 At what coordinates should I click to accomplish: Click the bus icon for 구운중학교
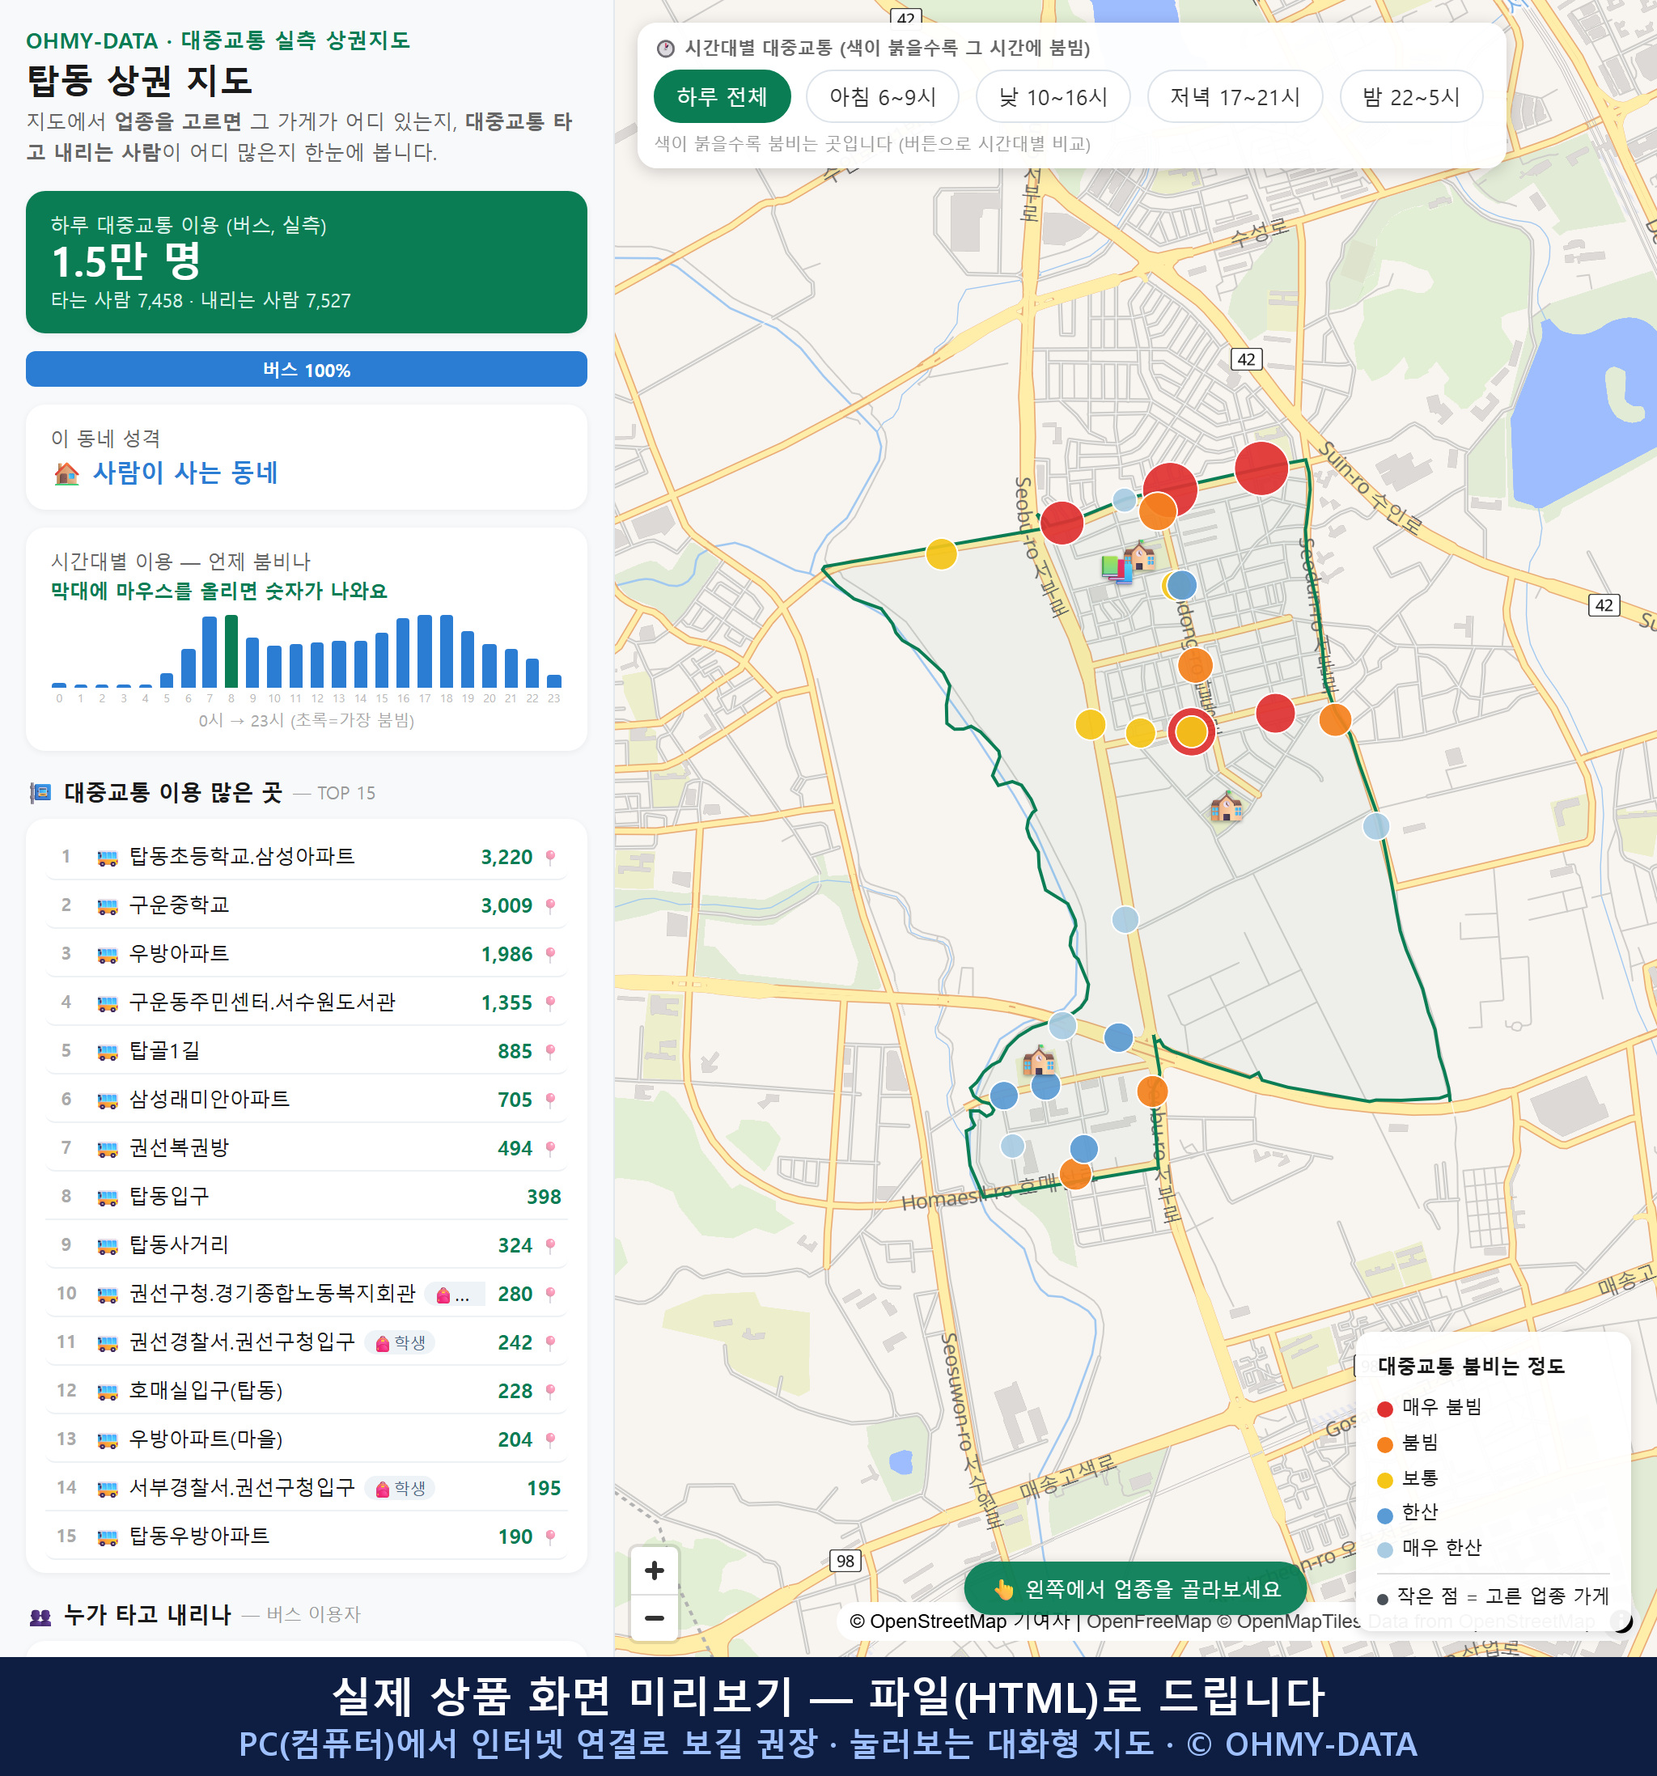click(107, 906)
